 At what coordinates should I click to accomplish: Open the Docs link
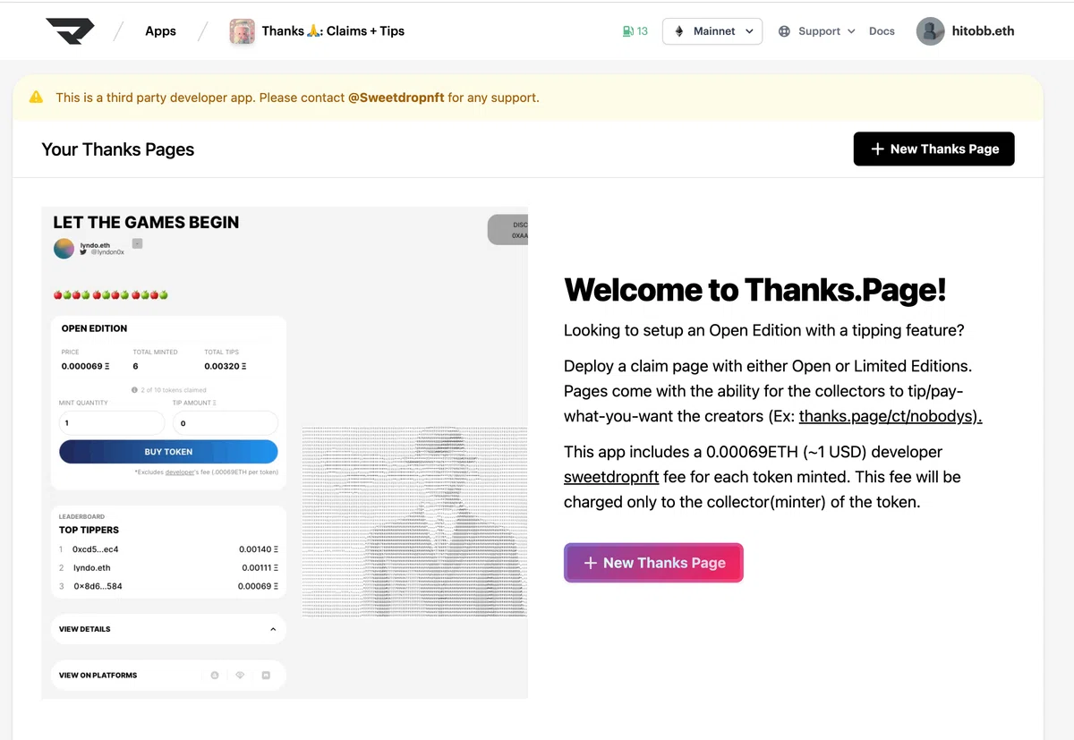click(x=882, y=31)
